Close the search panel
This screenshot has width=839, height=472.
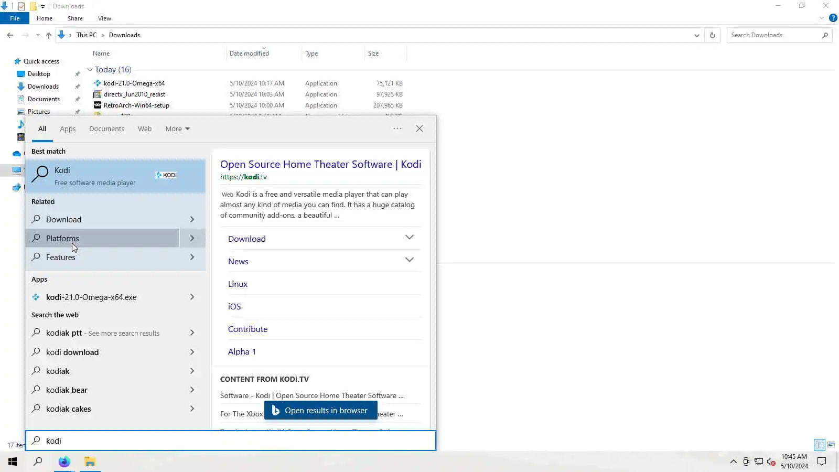[x=419, y=128]
